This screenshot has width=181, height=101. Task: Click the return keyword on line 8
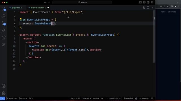(27, 38)
